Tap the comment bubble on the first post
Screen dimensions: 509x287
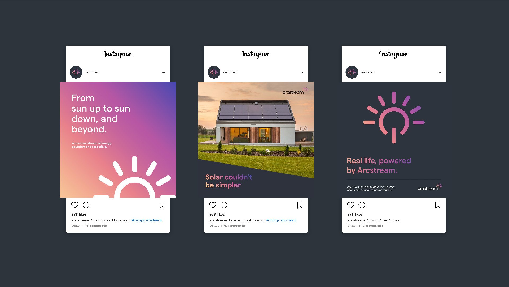click(86, 205)
